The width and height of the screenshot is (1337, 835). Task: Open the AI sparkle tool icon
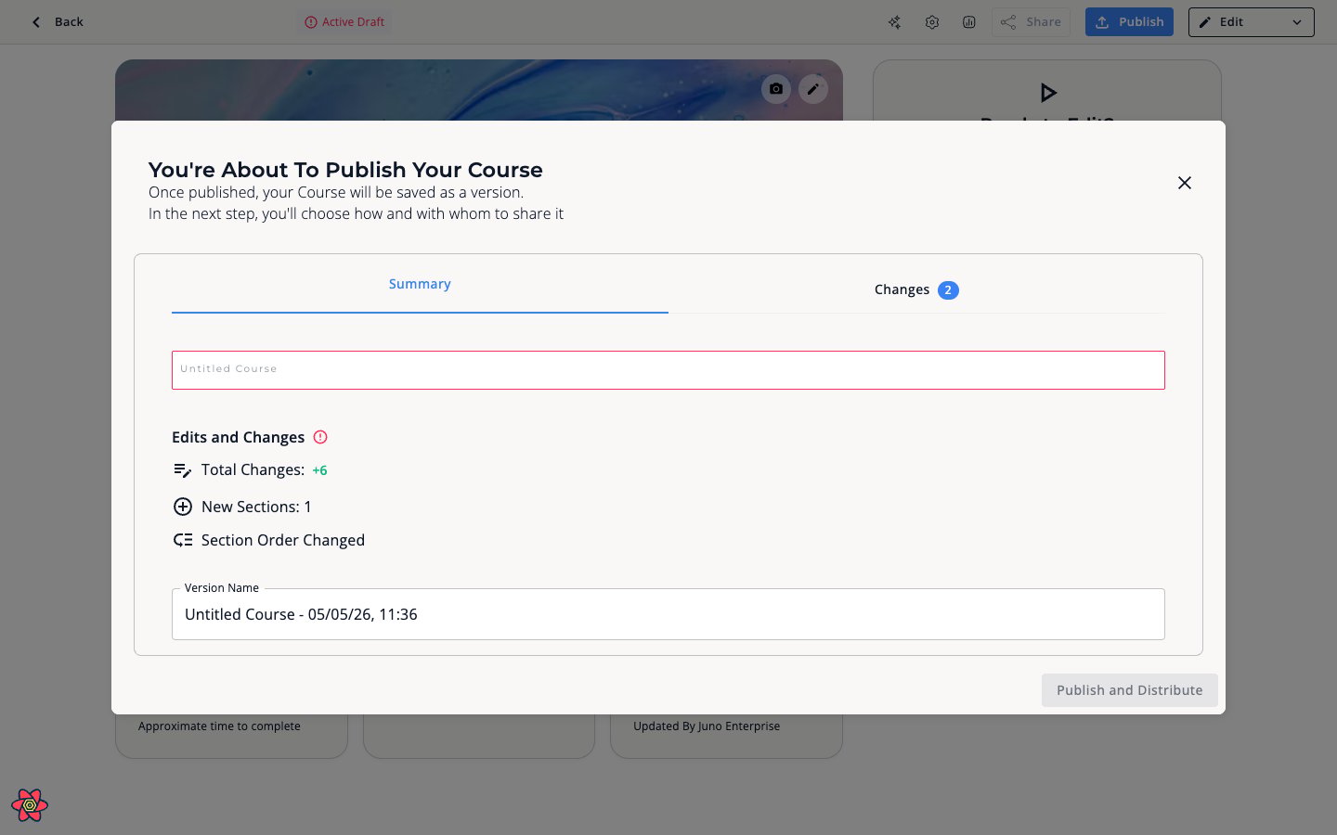(x=894, y=22)
